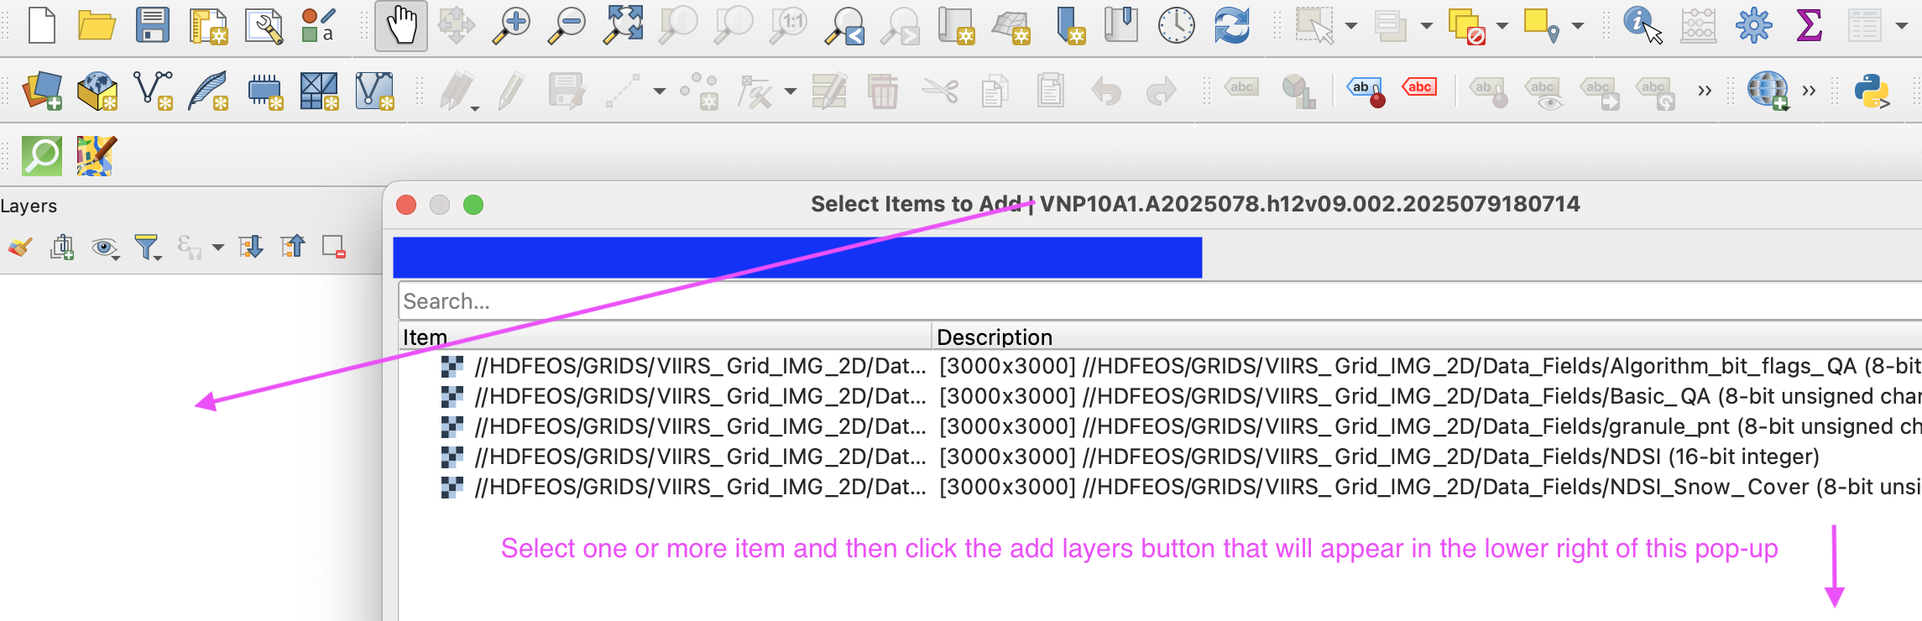Zoom to full extent
The width and height of the screenshot is (1922, 621).
coord(623,24)
